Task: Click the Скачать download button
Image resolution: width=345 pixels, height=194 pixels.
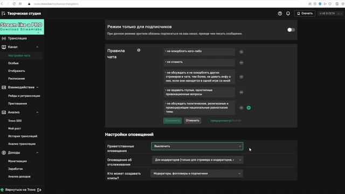Action: pyautogui.click(x=305, y=13)
